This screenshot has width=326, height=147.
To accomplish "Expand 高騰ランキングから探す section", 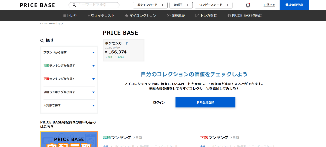I will [x=69, y=66].
